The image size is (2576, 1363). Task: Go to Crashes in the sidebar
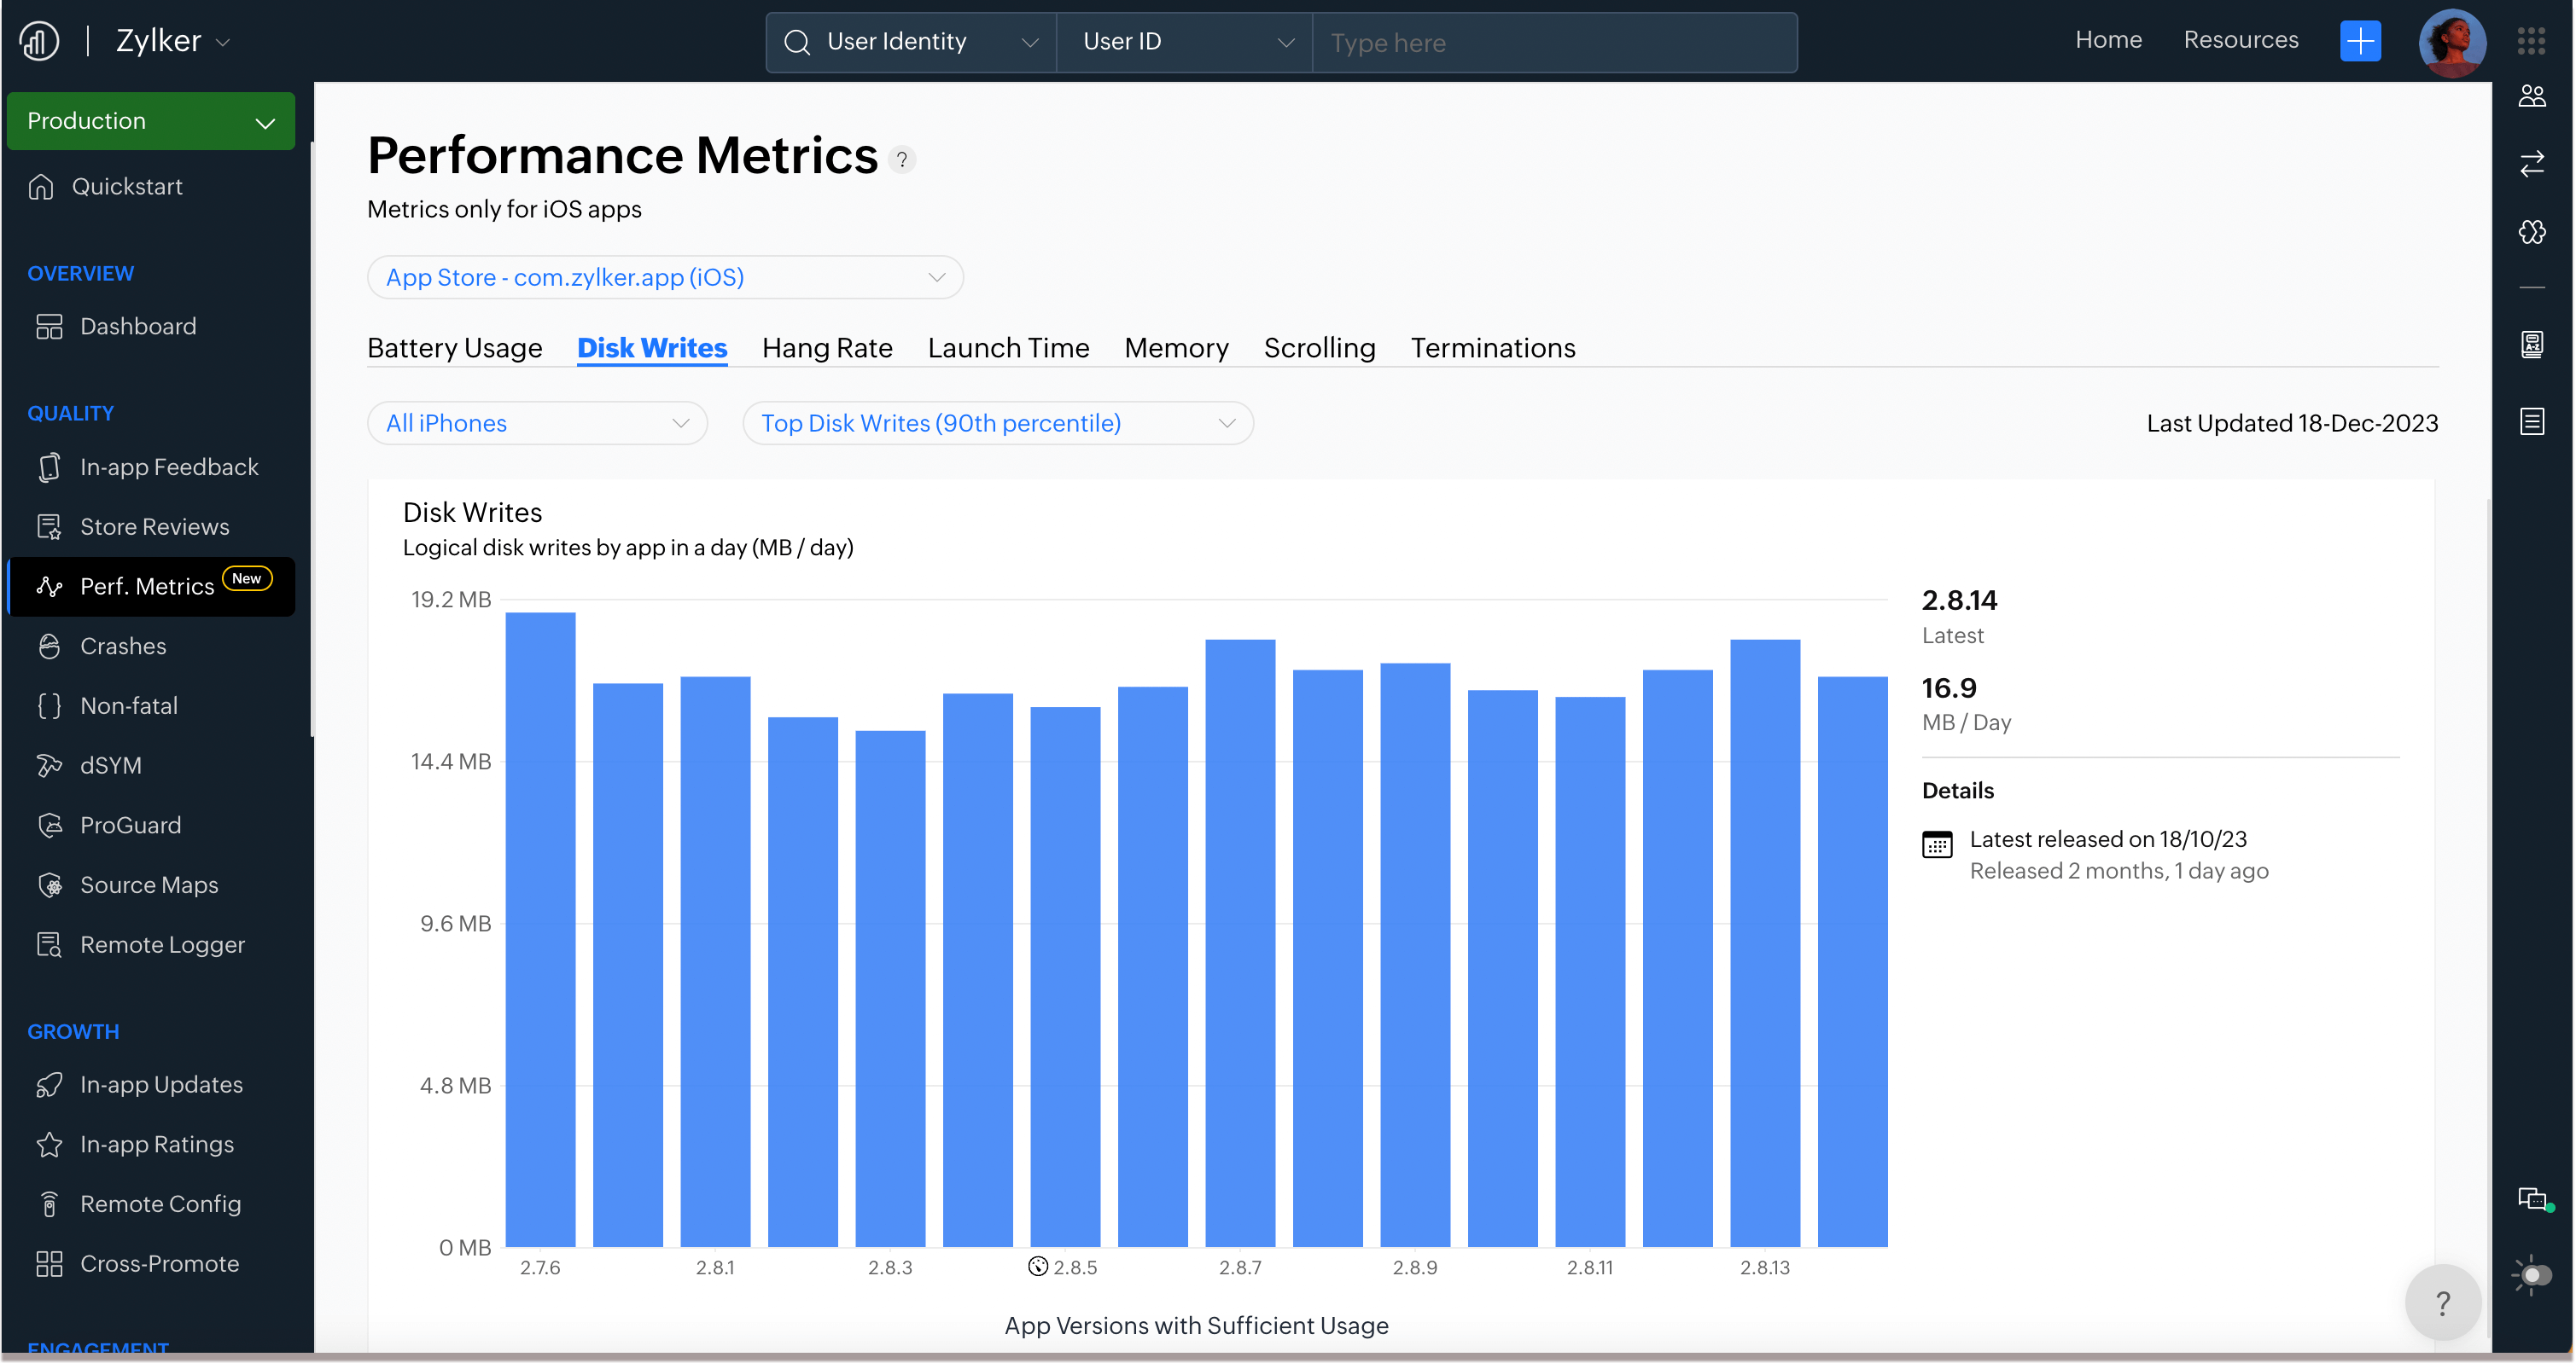coord(123,647)
